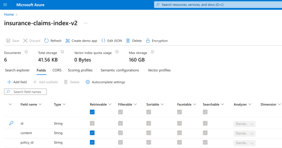The width and height of the screenshot is (282, 148).
Task: Open the Azure portal hamburger menu
Action: [5, 5]
